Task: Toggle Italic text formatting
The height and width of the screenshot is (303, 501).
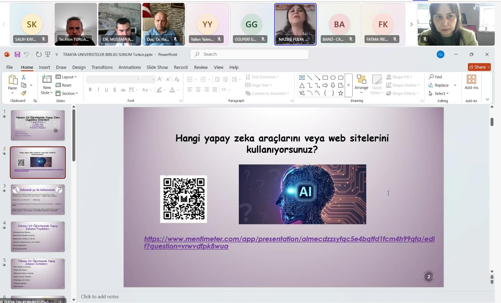Action: (98, 89)
